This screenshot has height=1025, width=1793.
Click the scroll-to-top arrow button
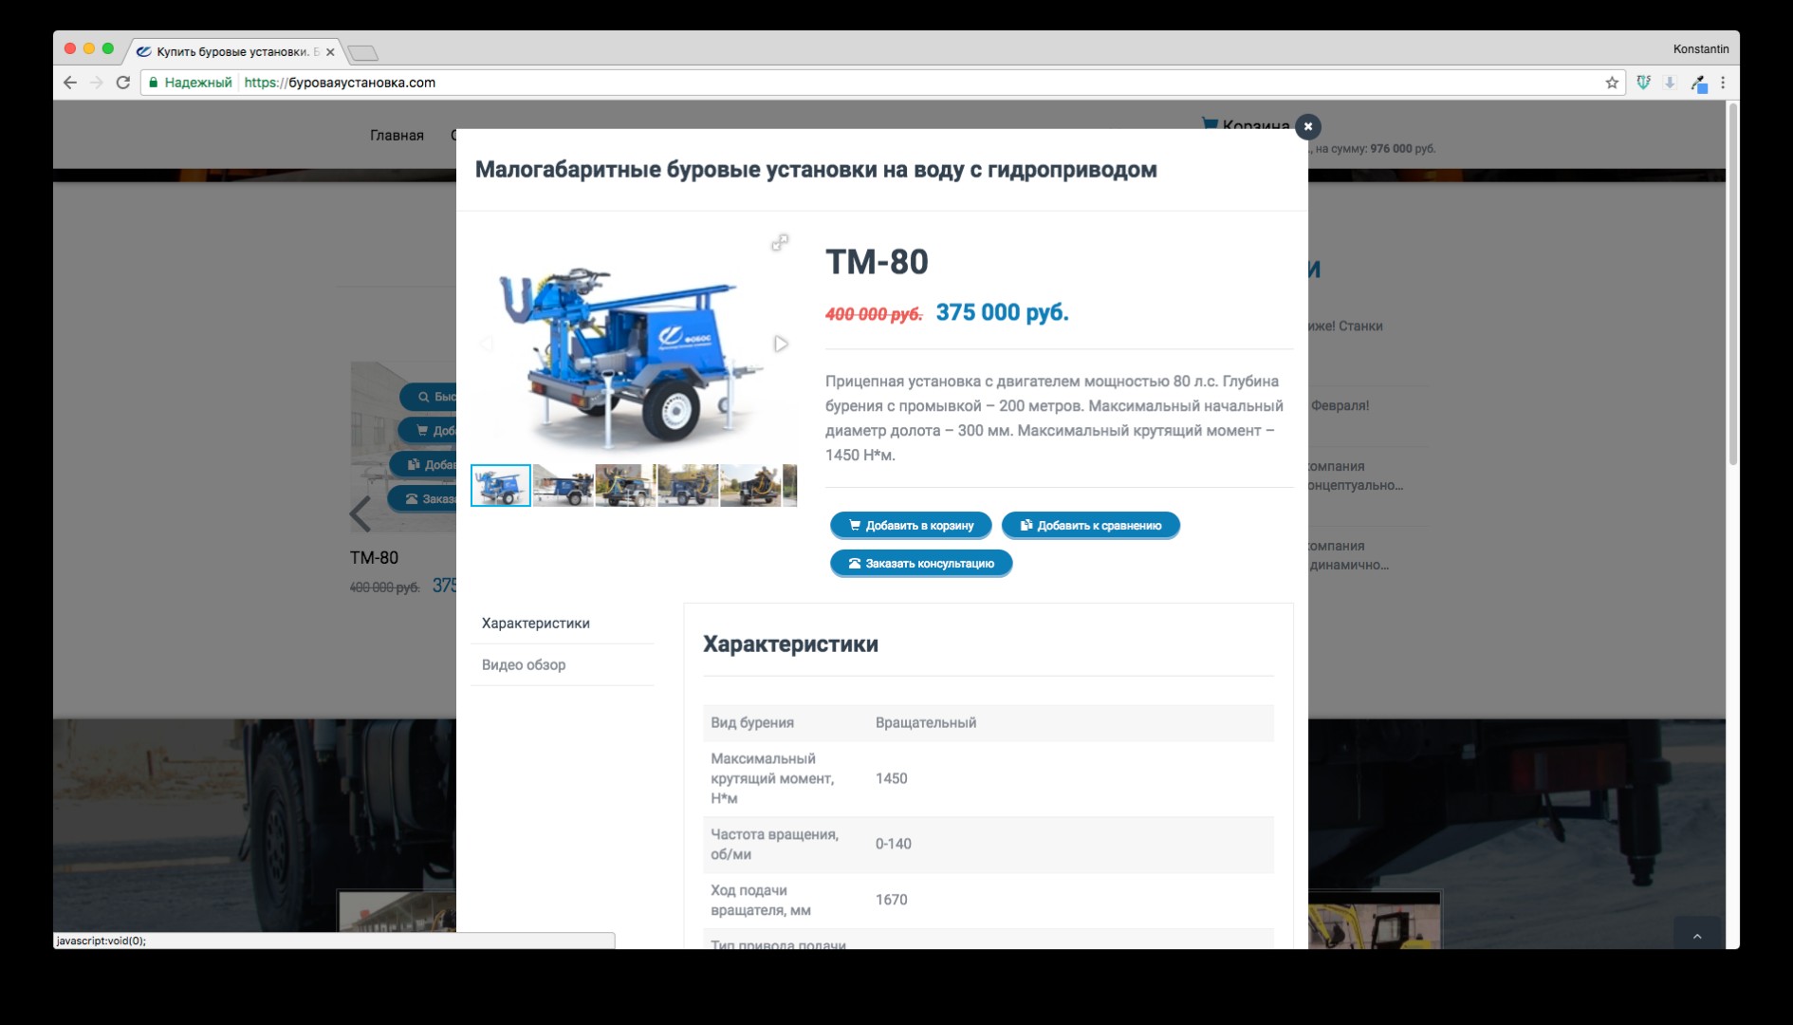click(1697, 936)
